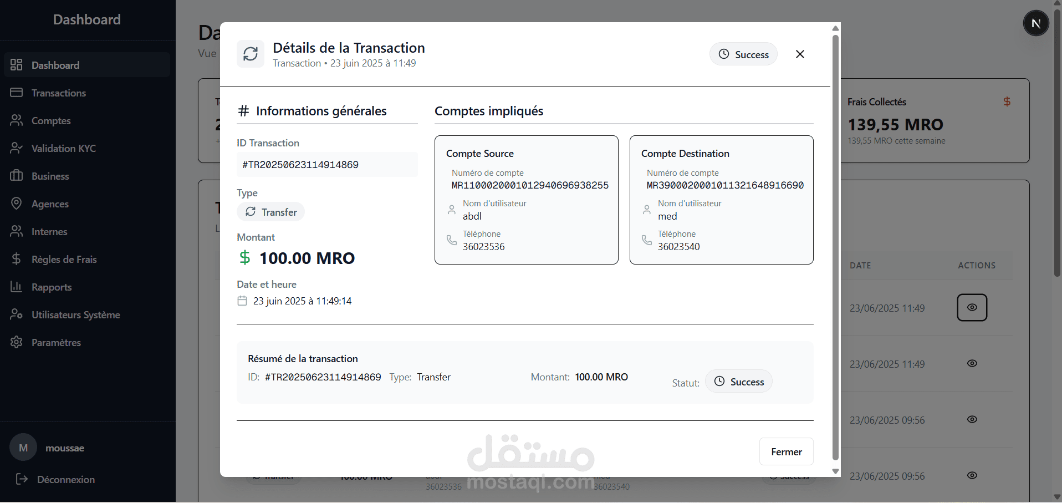Open Validation KYC in the sidebar

pyautogui.click(x=87, y=148)
